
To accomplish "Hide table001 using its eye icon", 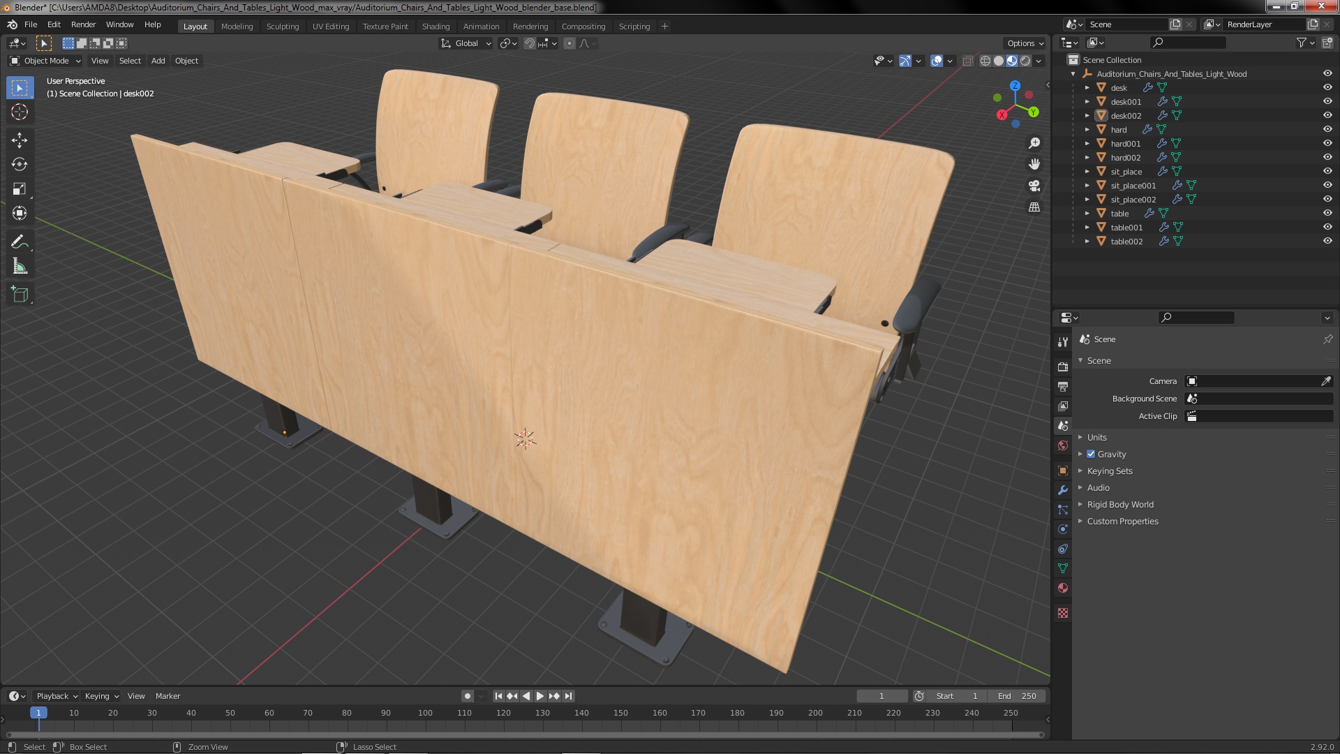I will click(1327, 227).
